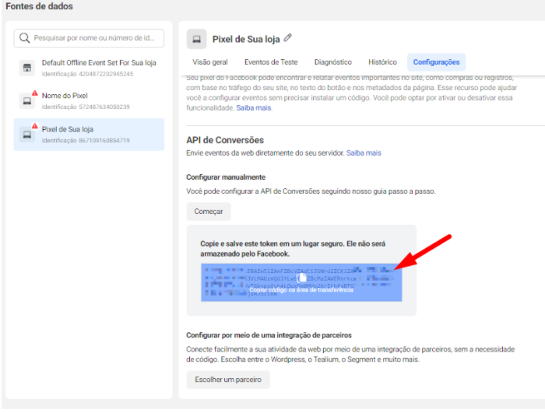Open Saiba mais link after funcionalidade
Viewport: 545px width, 413px height.
click(254, 108)
